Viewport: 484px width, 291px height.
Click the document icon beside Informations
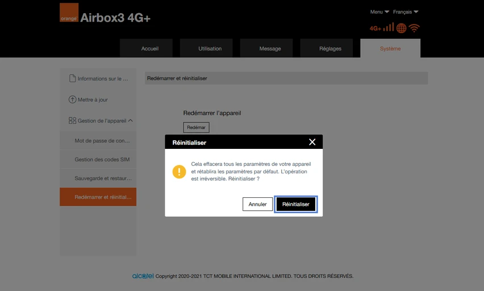tap(72, 78)
